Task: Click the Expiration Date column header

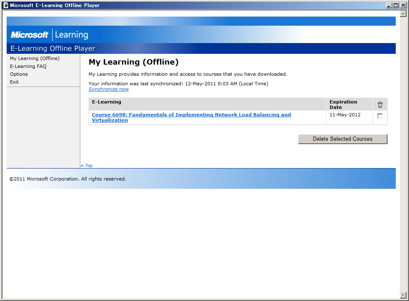Action: [343, 104]
